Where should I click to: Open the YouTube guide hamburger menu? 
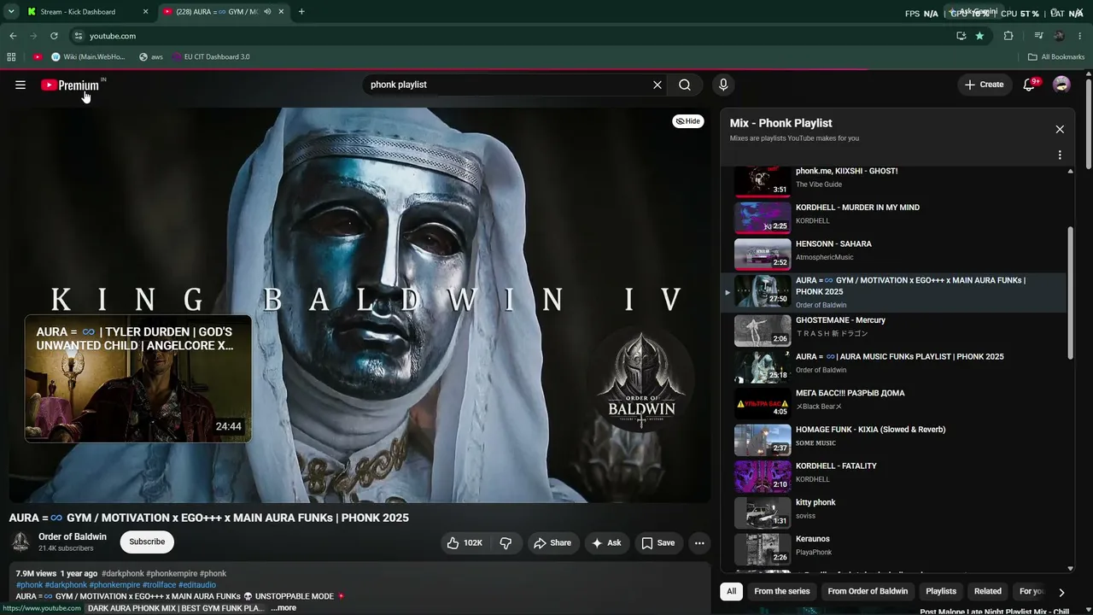pos(20,85)
